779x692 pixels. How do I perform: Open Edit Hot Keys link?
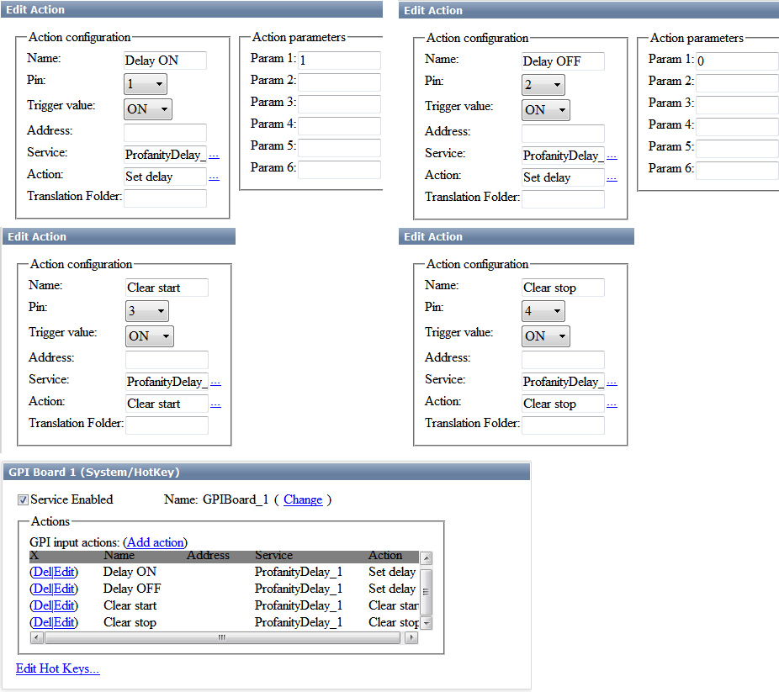pyautogui.click(x=58, y=668)
